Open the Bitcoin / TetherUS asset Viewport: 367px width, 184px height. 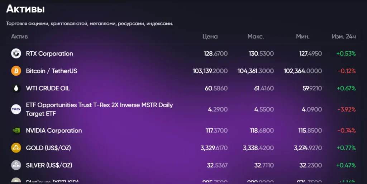[52, 71]
